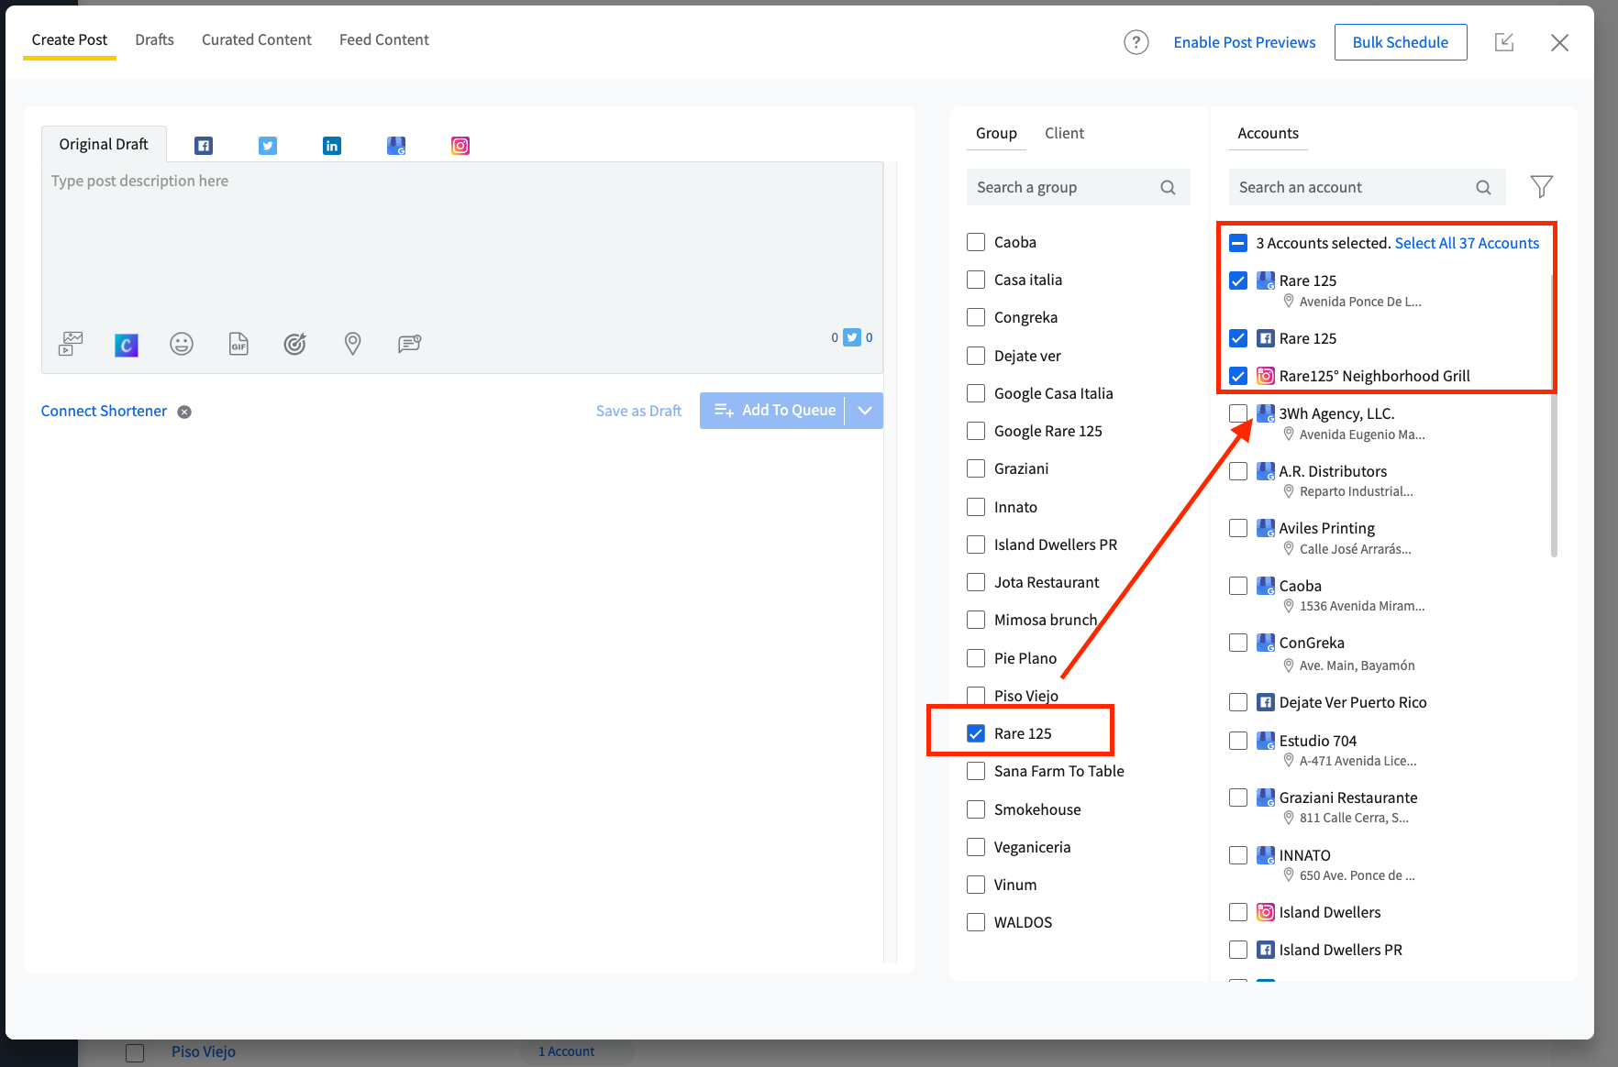Screen dimensions: 1618x1067
Task: Click the media library upload icon
Action: point(71,344)
